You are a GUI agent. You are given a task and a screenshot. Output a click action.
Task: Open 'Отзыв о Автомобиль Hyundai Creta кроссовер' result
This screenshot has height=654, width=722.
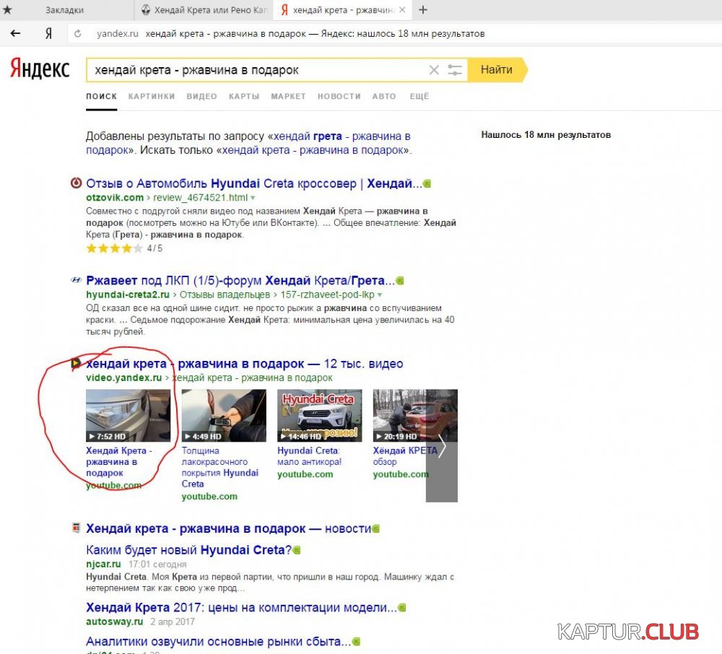(x=253, y=183)
